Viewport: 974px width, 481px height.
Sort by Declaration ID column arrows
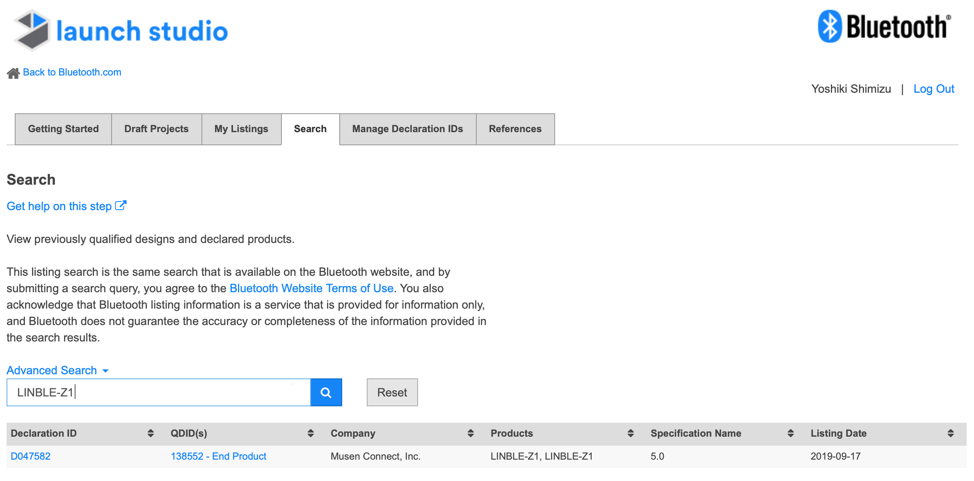[x=151, y=433]
